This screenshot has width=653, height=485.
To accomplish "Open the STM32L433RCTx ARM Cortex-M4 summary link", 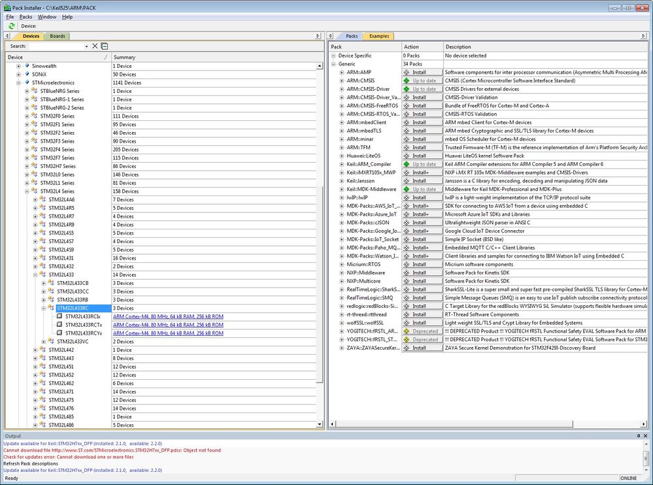I will coord(168,325).
